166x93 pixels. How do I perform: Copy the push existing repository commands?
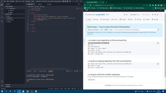pos(158,64)
